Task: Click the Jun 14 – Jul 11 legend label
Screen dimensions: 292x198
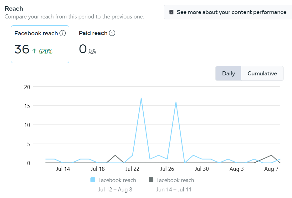Action: [x=174, y=190]
